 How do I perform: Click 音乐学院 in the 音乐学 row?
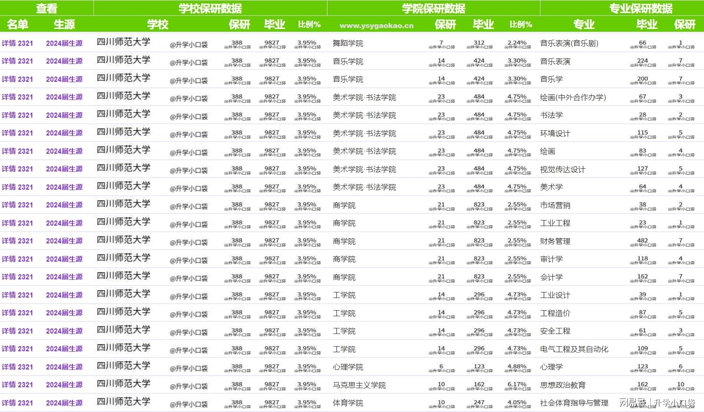click(x=348, y=79)
